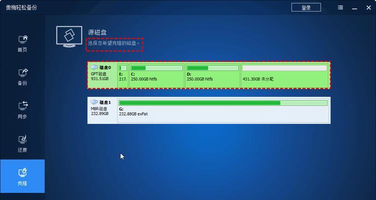Minimize the 傲梅轻松备份 window
Viewport: 376px width, 200px height.
(x=354, y=8)
